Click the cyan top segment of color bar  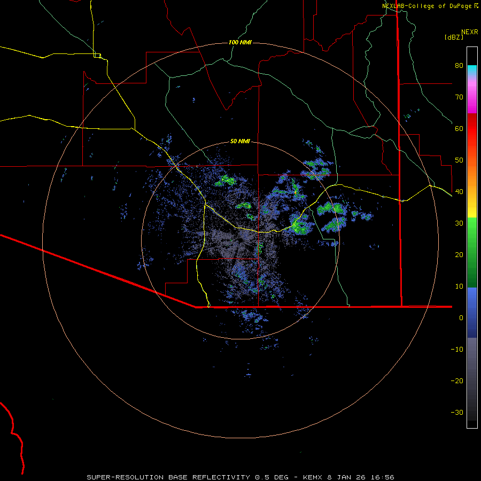[472, 70]
